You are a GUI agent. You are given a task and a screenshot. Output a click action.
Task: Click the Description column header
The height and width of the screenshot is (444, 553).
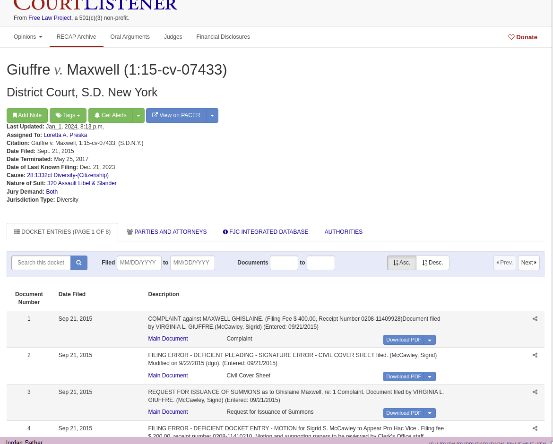point(164,294)
